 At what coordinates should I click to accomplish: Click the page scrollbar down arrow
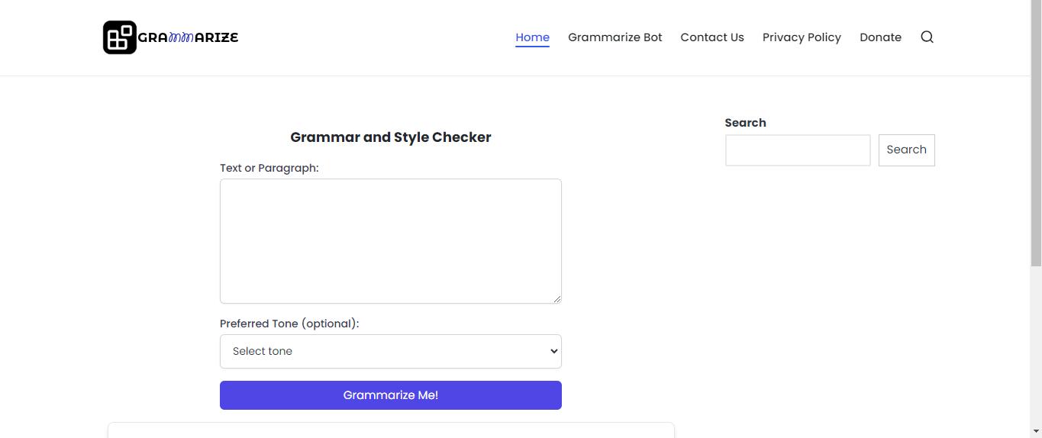pyautogui.click(x=1036, y=432)
